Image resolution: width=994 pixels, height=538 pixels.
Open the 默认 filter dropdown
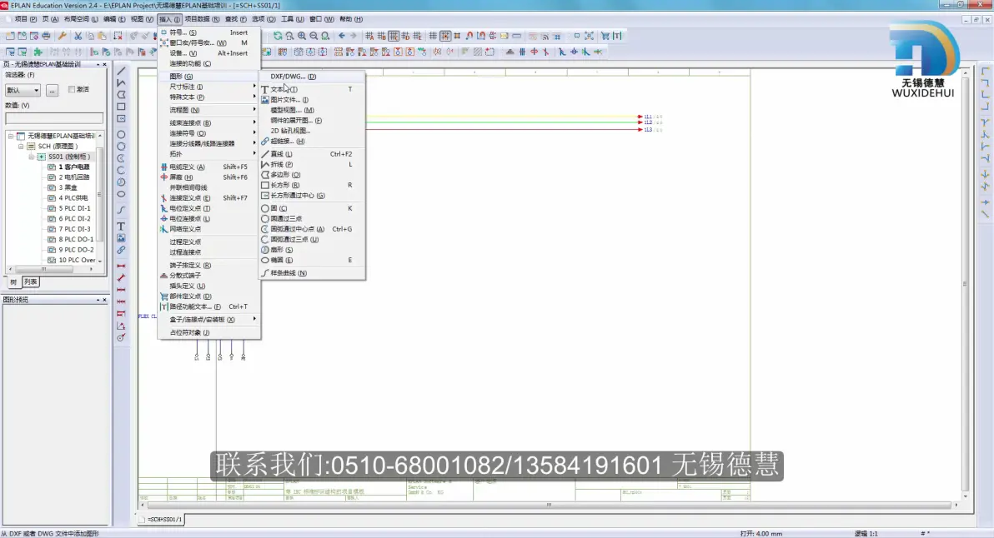point(23,90)
